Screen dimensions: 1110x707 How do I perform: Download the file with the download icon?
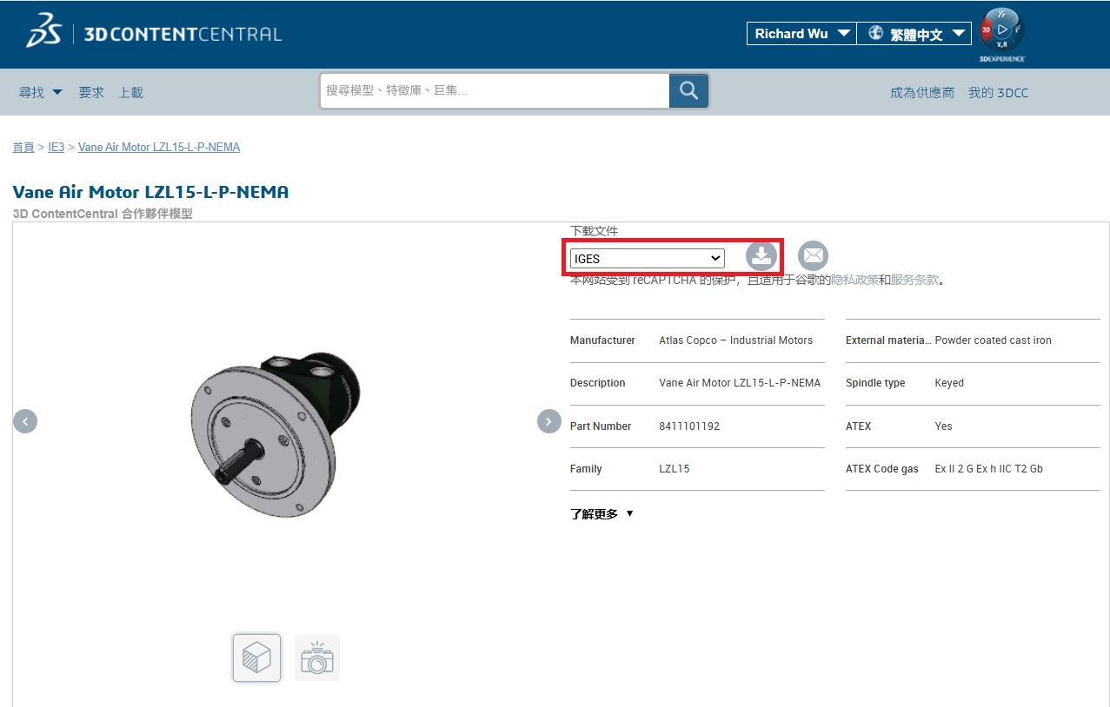pos(761,256)
